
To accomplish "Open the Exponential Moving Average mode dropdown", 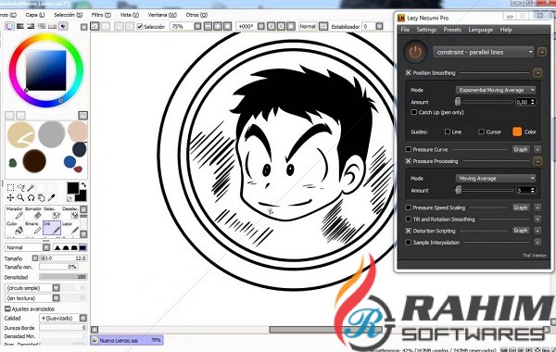I will (x=496, y=90).
